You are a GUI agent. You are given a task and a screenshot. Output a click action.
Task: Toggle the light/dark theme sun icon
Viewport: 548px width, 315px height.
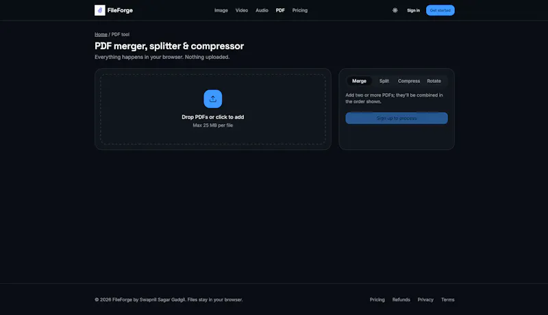coord(395,10)
